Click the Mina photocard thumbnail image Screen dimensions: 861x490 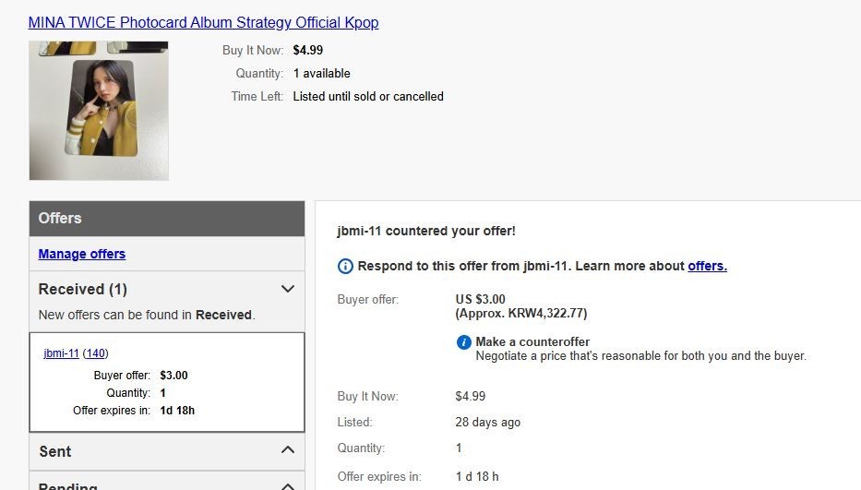click(99, 111)
